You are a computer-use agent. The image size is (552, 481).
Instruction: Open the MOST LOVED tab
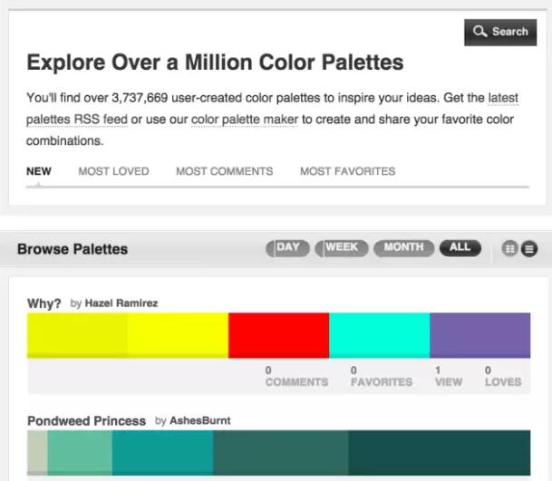pos(113,171)
